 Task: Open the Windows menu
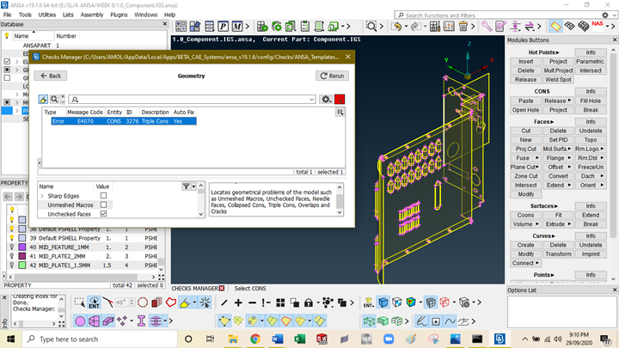coord(145,15)
